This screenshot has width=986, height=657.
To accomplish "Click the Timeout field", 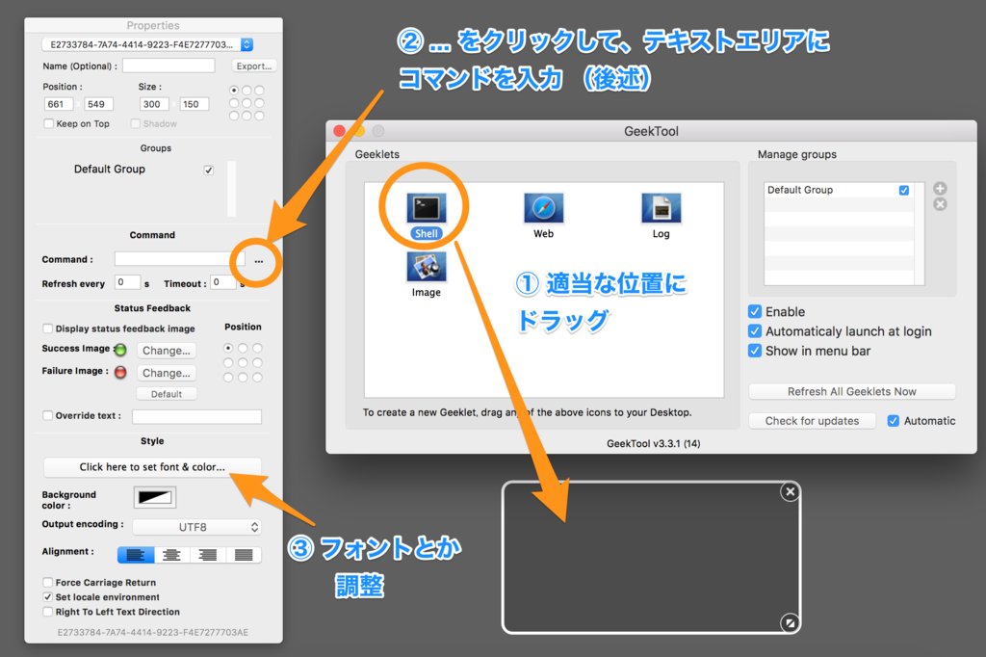I will [x=223, y=282].
